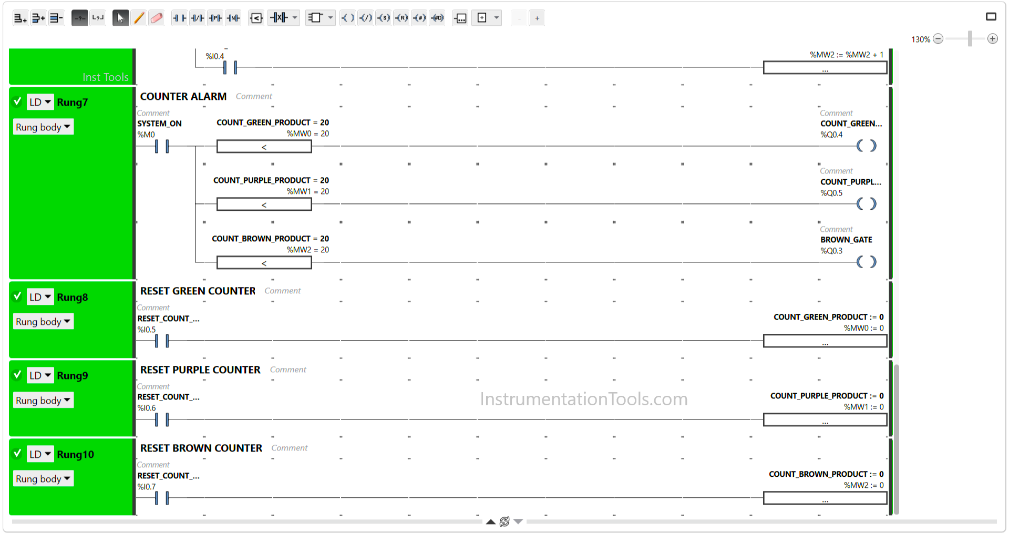Click the %MW1 < 20 comparison block
This screenshot has height=533, width=1009.
[264, 204]
